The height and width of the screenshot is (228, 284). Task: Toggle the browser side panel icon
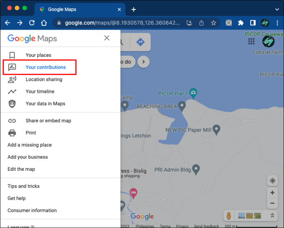(253, 23)
